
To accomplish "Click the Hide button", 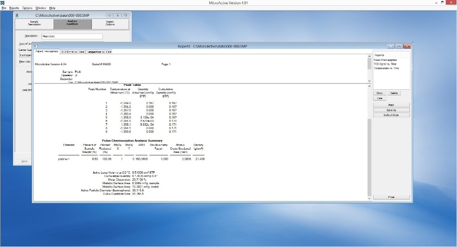I will (380, 98).
